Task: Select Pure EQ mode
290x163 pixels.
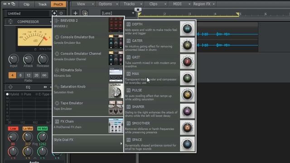Action: point(26,94)
